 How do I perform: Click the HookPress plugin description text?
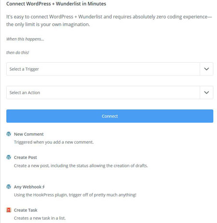point(75,195)
